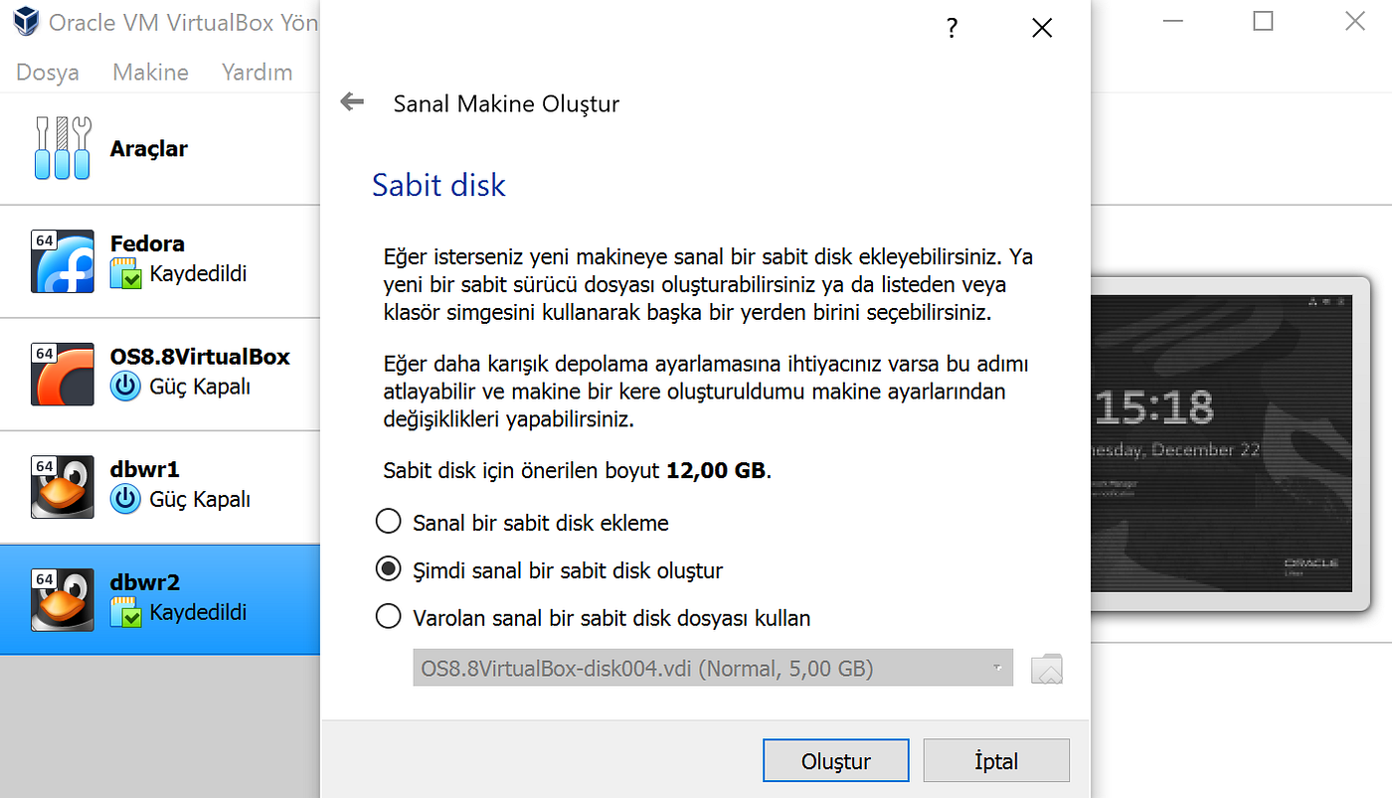Go back with the wizard back arrow
The height and width of the screenshot is (798, 1392).
[352, 101]
